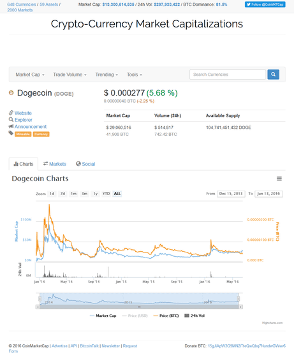This screenshot has height=357, width=294.
Task: Open the Announcement link
Action: (x=31, y=127)
